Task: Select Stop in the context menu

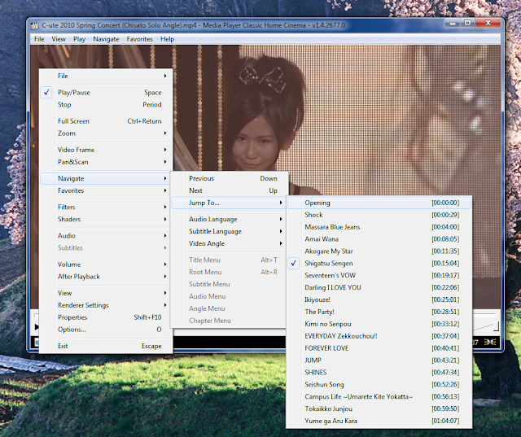Action: [x=106, y=105]
